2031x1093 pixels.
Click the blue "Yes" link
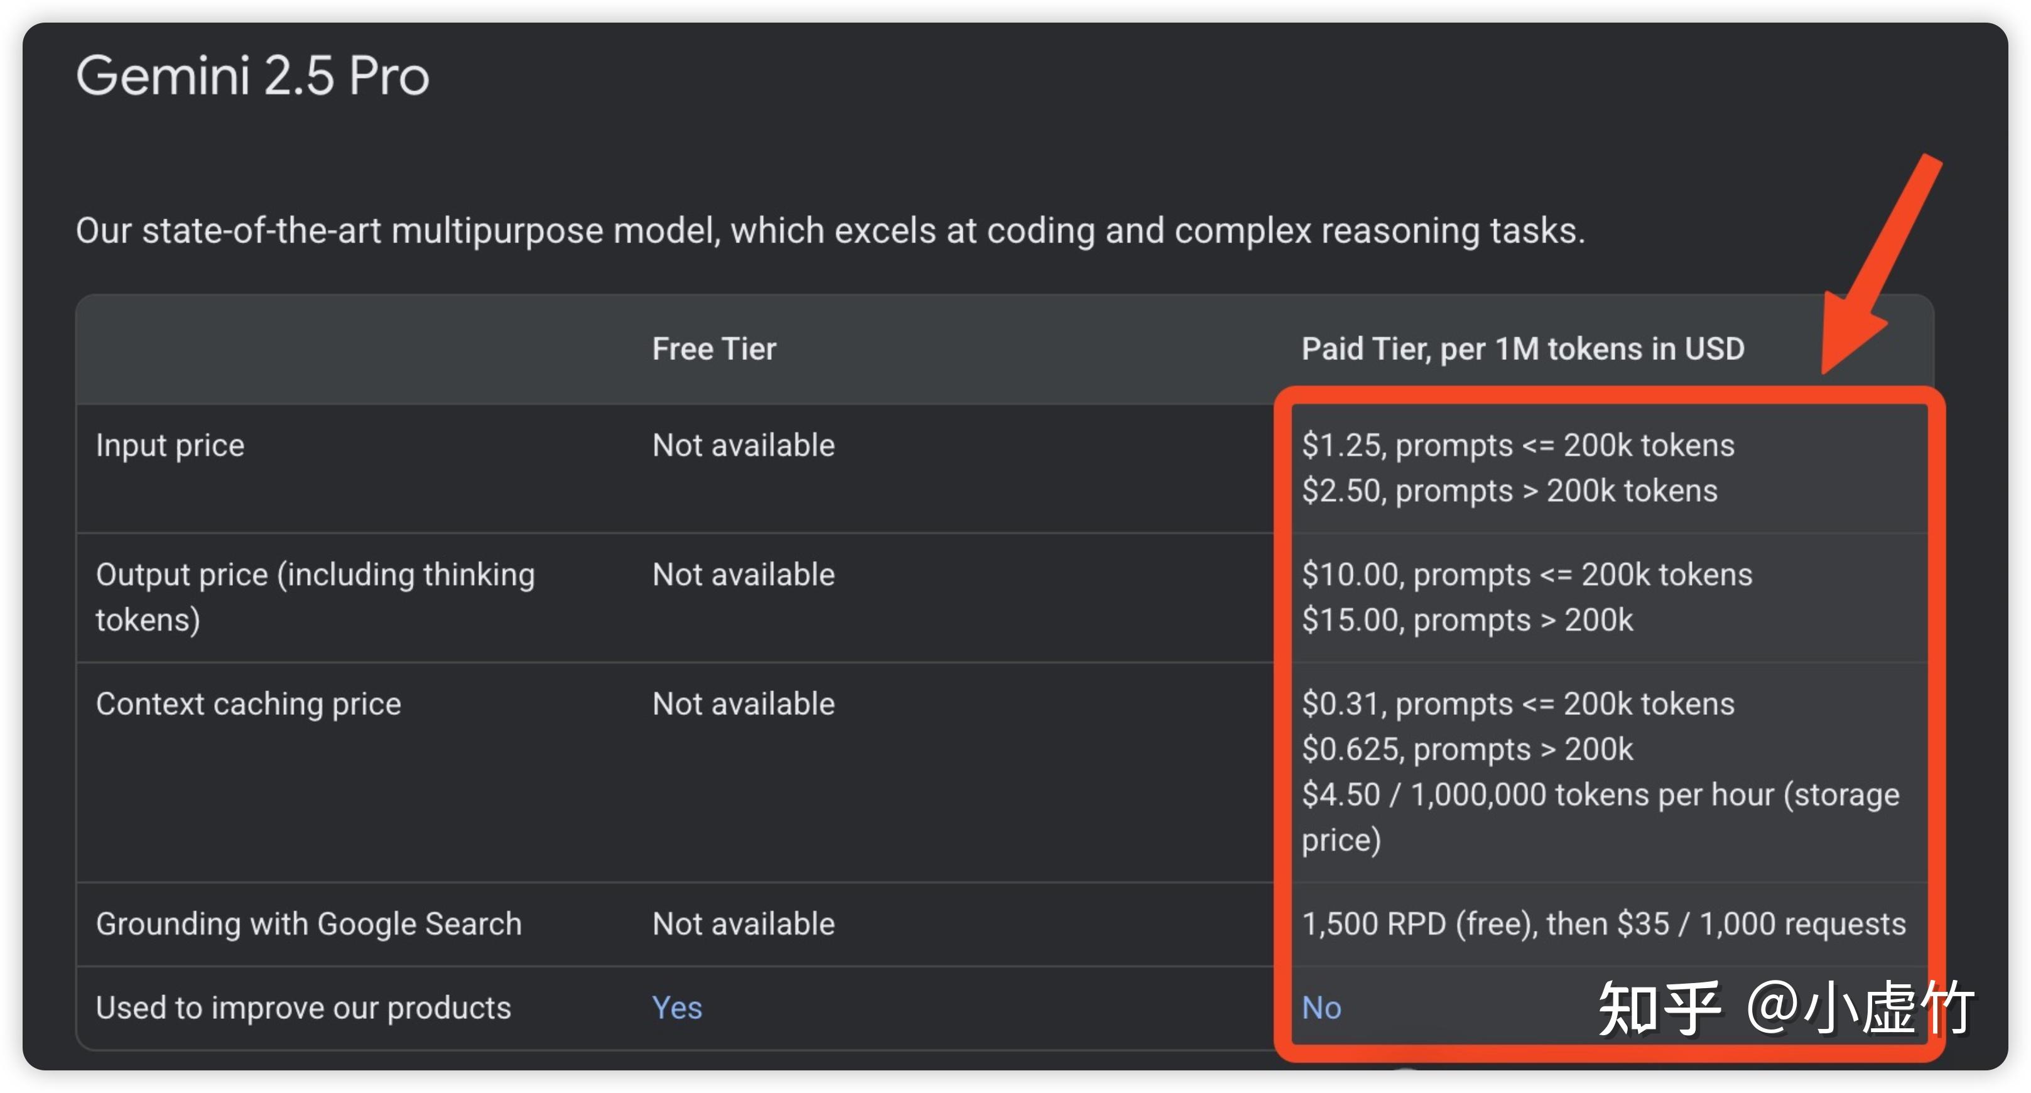(x=676, y=1007)
